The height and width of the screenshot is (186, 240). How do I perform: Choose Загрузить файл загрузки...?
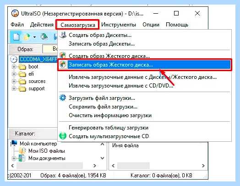[144, 98]
